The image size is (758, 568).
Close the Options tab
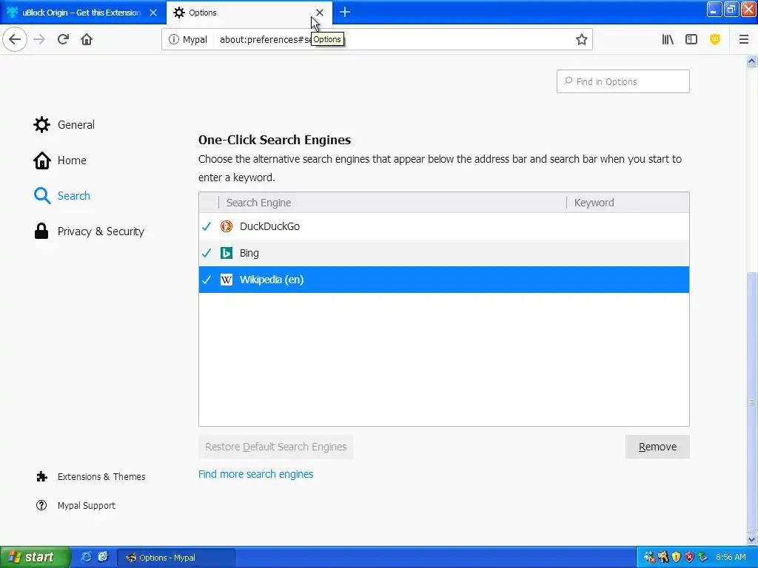(x=320, y=13)
